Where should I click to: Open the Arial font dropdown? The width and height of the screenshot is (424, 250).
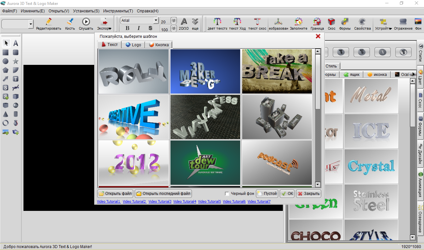click(156, 21)
